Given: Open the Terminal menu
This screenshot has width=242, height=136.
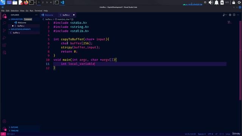Looking at the screenshot, I should point(39,11).
